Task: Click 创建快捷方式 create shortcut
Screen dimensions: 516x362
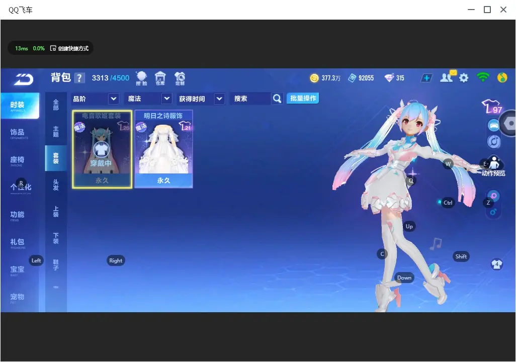Action: pos(69,48)
